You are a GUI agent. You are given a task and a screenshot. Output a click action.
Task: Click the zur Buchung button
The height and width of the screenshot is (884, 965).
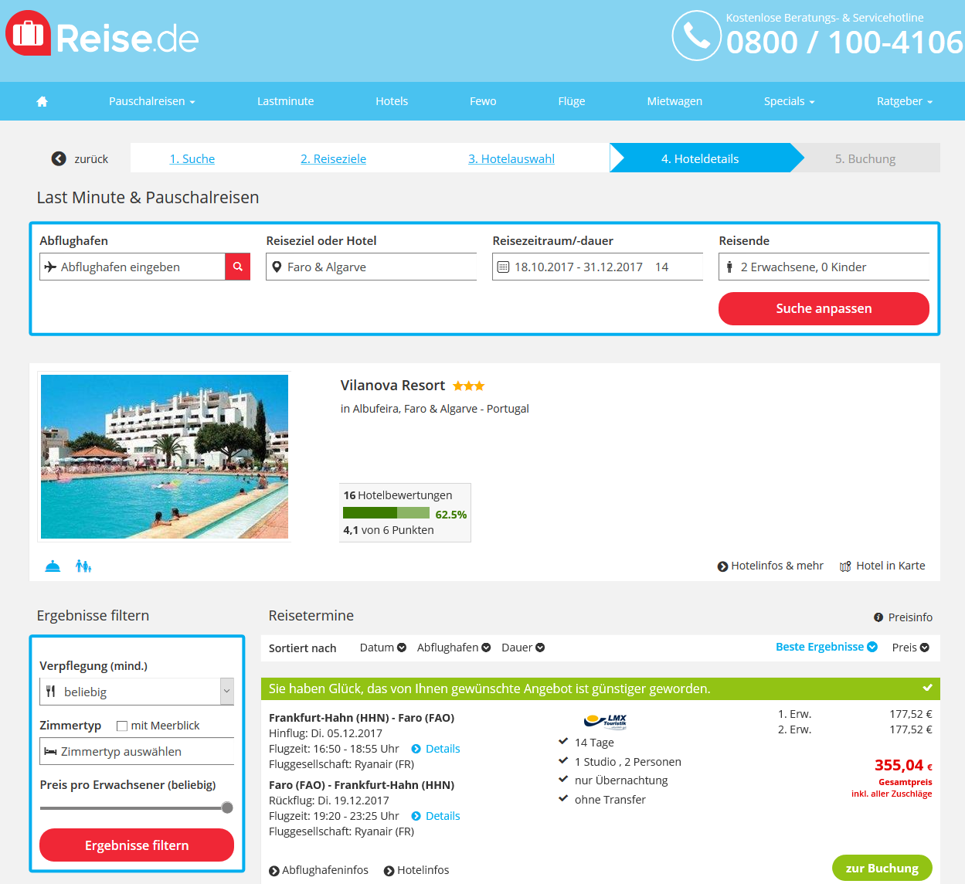882,868
